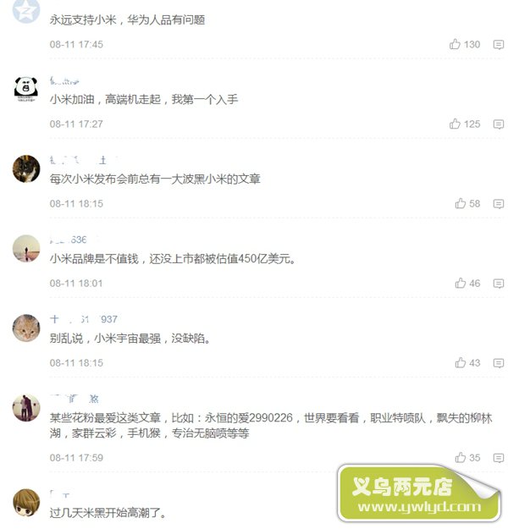
Task: Open username ending in 937
Action: (x=84, y=319)
